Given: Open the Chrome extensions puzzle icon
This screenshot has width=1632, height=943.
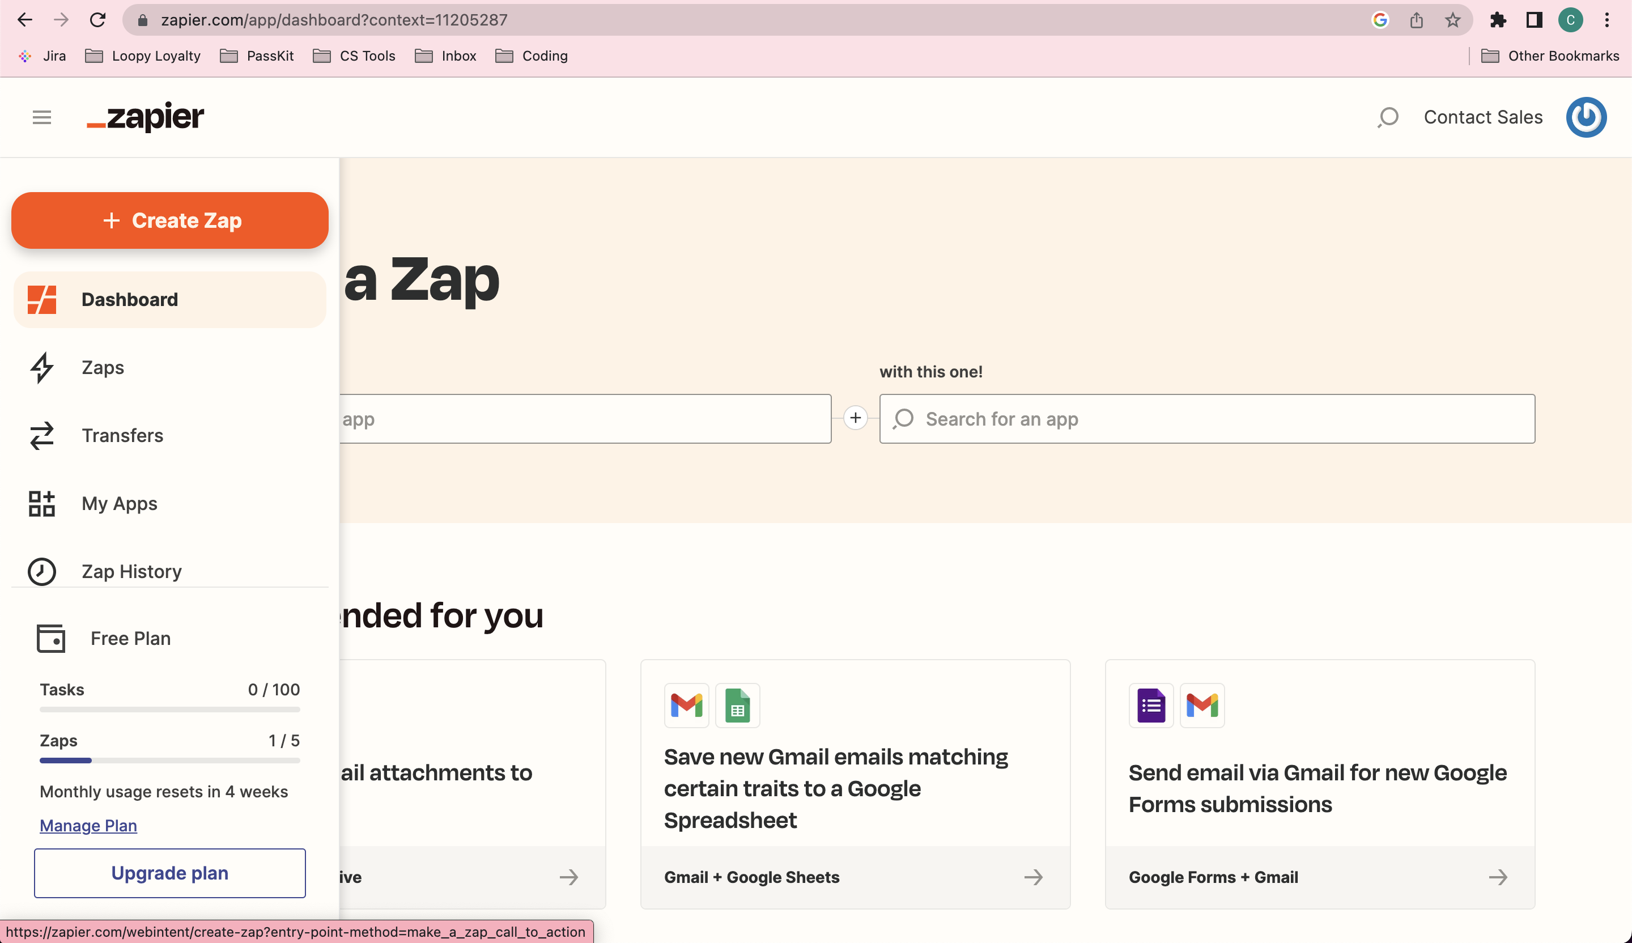Looking at the screenshot, I should click(x=1497, y=20).
